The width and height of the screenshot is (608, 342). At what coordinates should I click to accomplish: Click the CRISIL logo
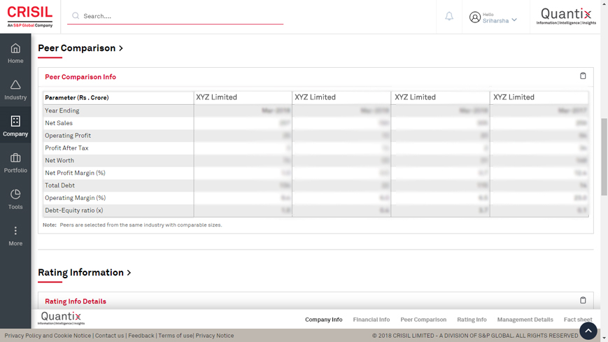(29, 16)
